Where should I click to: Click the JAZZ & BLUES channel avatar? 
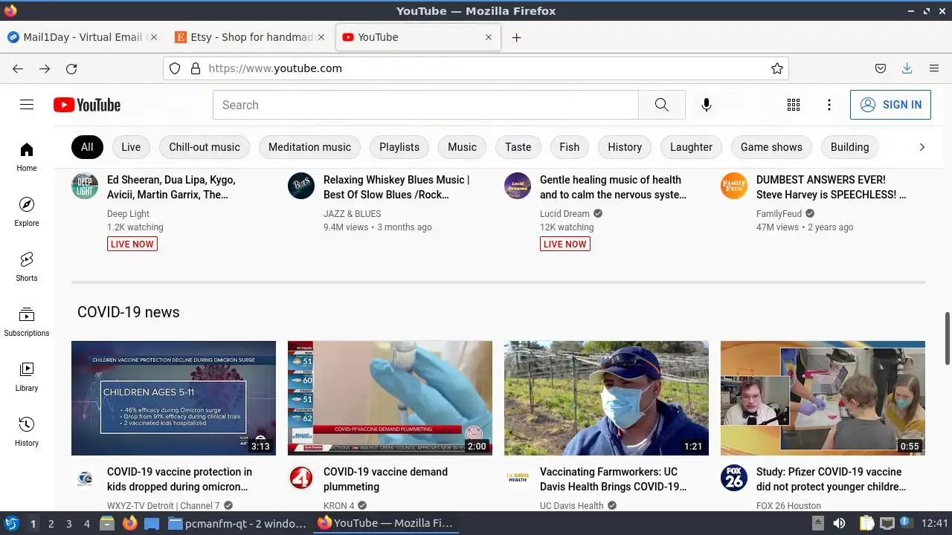coord(301,186)
